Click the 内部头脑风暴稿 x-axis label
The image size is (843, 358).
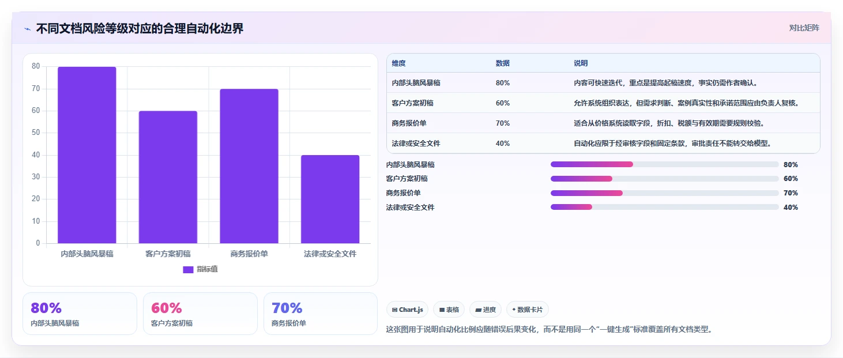tap(87, 254)
